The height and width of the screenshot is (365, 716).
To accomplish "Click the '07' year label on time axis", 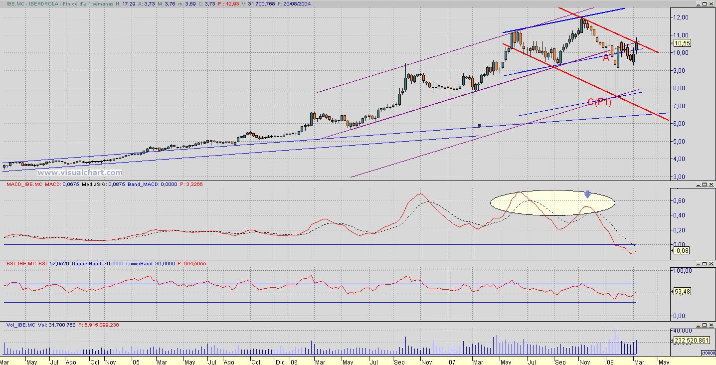I will tap(451, 362).
